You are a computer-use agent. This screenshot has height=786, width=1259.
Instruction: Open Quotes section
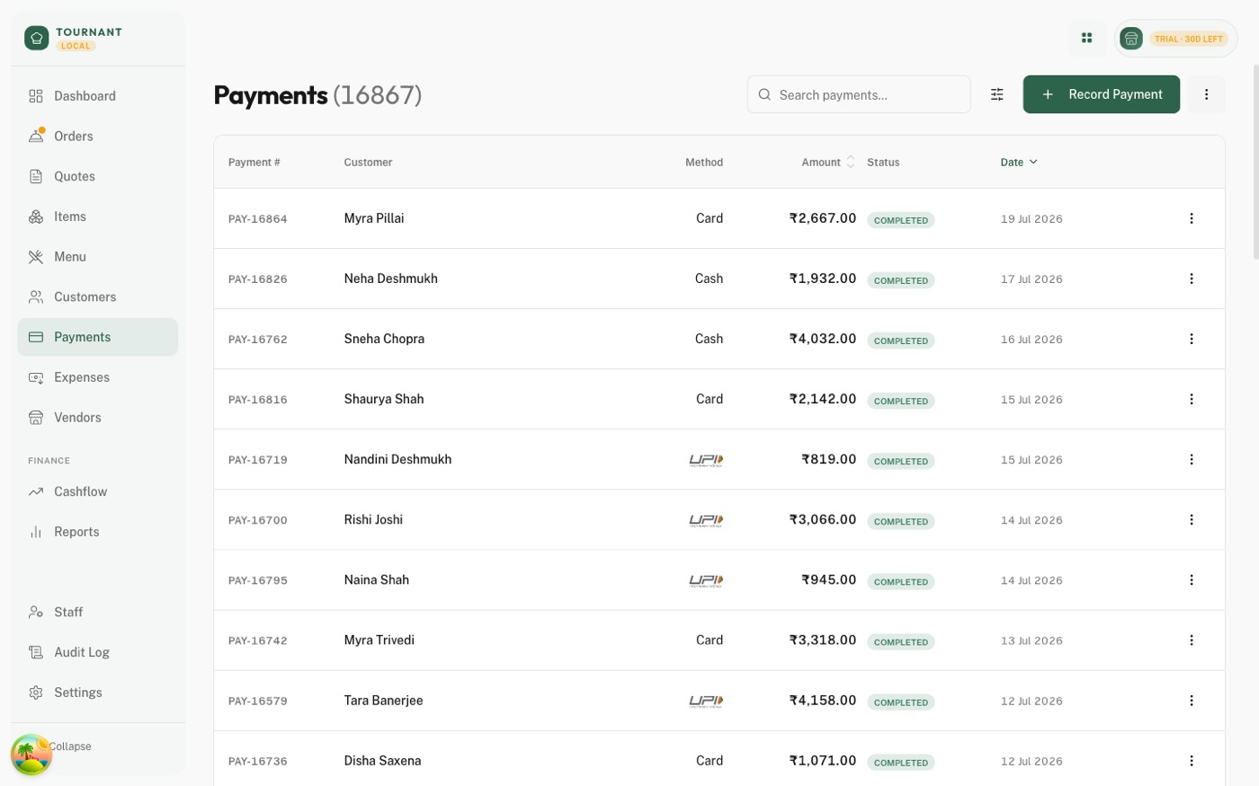pyautogui.click(x=97, y=177)
